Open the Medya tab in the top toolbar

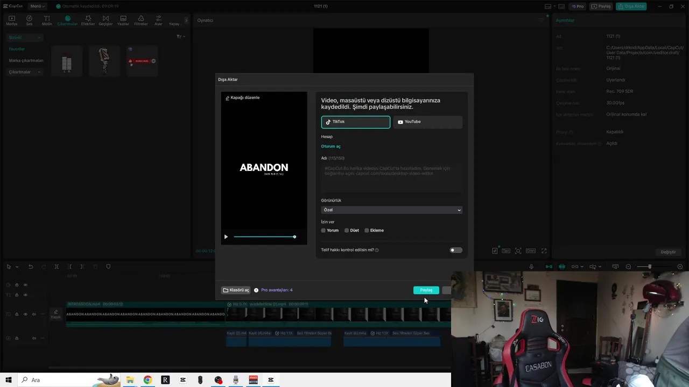coord(11,20)
